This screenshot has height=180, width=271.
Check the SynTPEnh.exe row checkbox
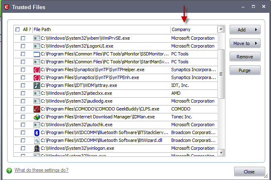[23, 78]
